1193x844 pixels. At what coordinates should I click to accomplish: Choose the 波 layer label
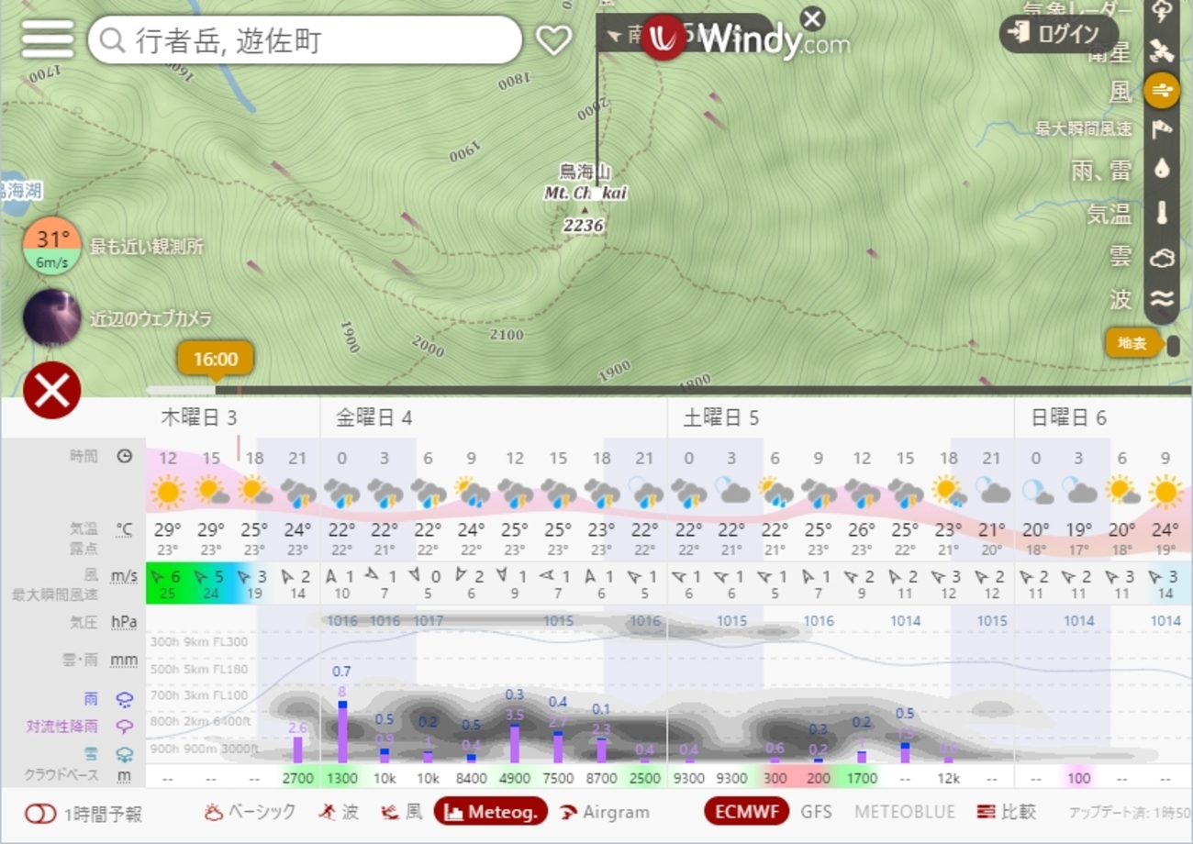tap(1121, 299)
